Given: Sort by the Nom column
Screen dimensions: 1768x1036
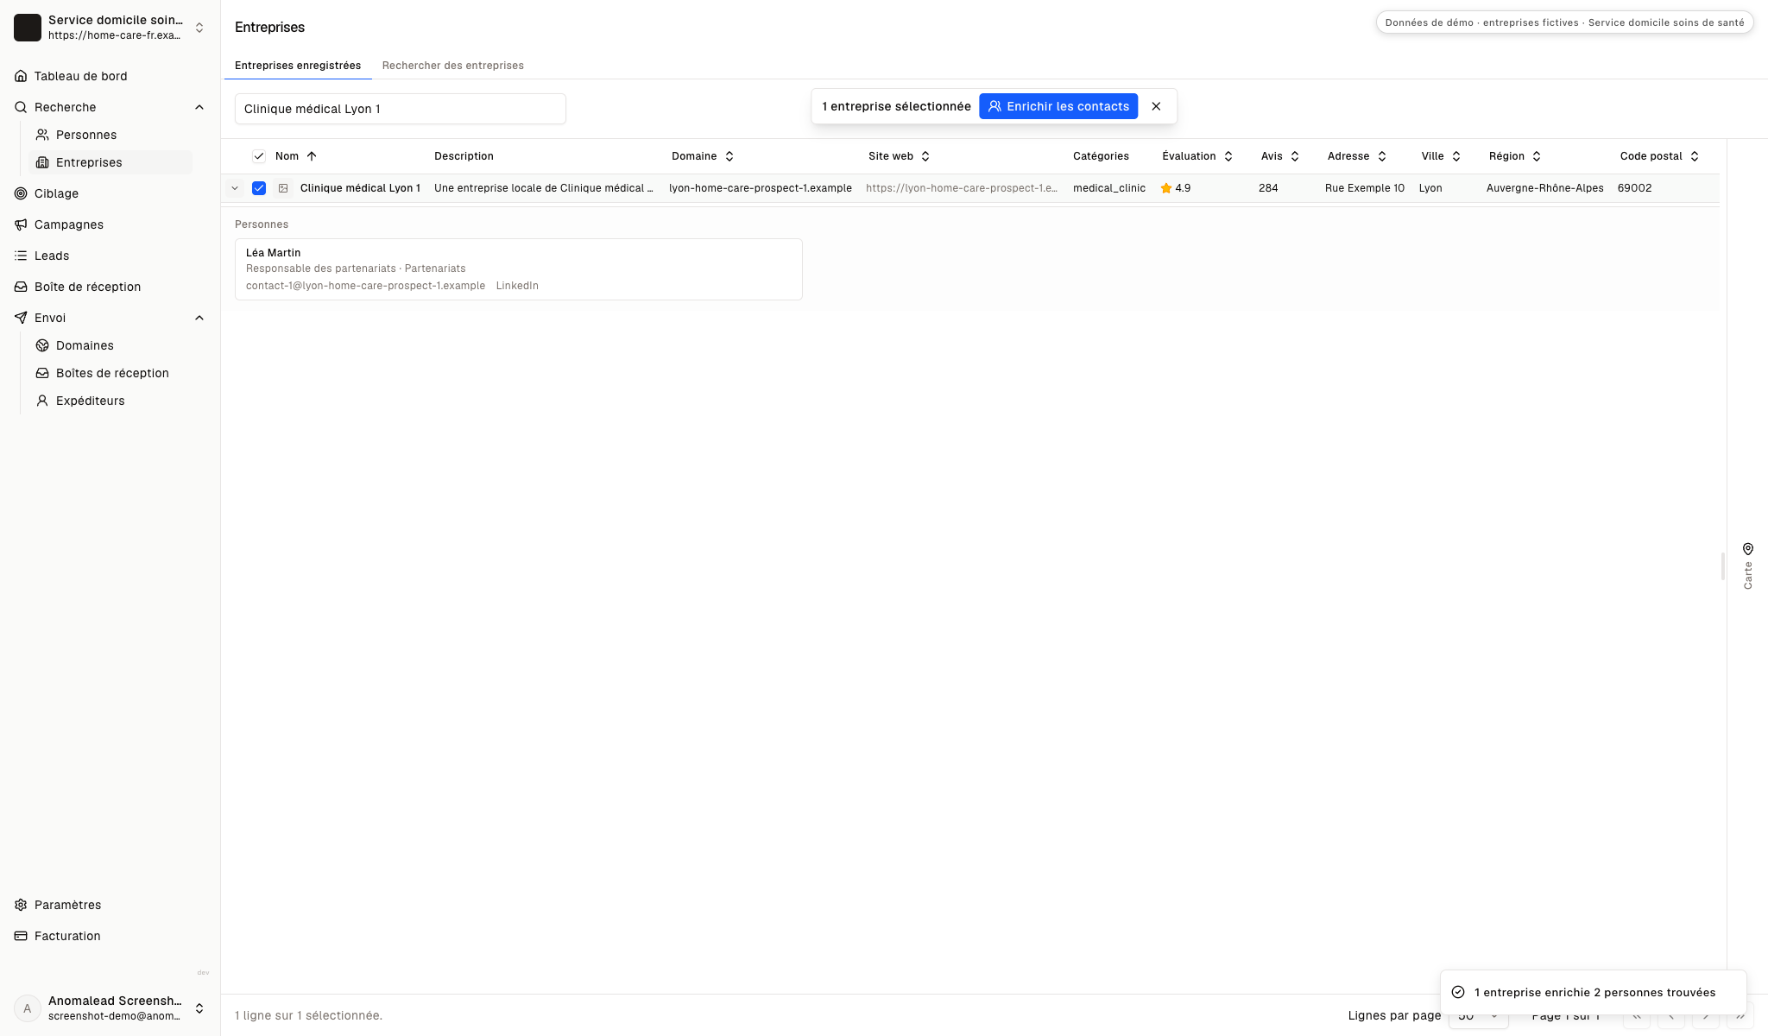Looking at the screenshot, I should click(x=296, y=156).
